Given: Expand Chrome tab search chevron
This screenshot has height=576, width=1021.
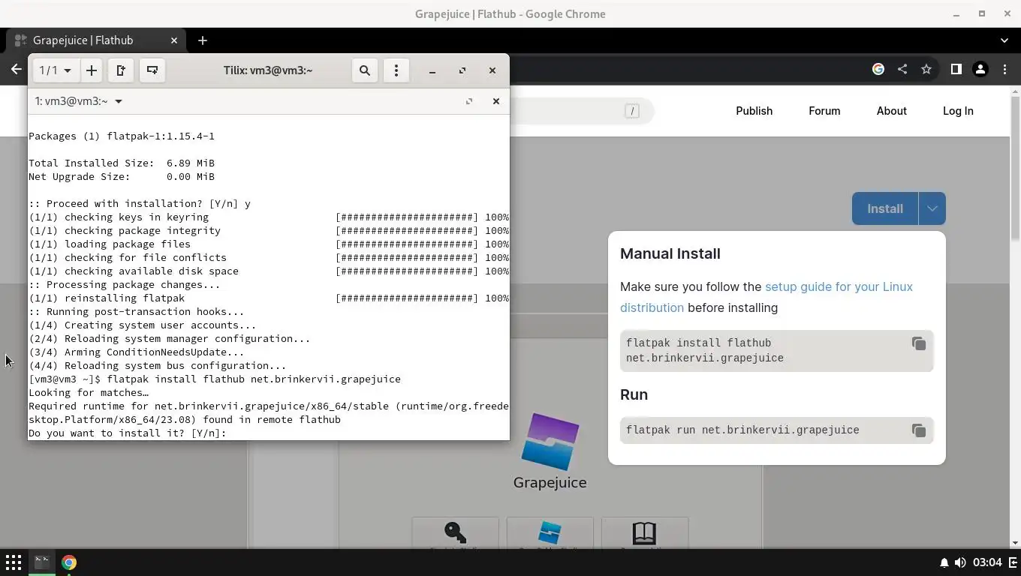Looking at the screenshot, I should tap(1004, 40).
